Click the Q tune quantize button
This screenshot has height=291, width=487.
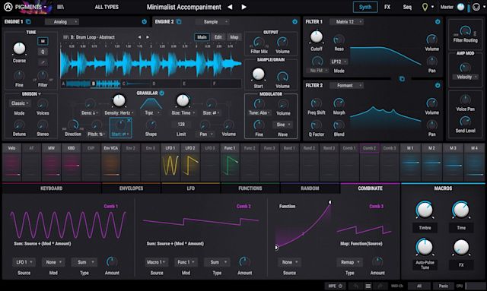pyautogui.click(x=43, y=52)
